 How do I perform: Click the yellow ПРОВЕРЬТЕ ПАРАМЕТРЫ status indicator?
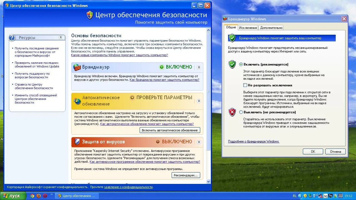[132, 97]
